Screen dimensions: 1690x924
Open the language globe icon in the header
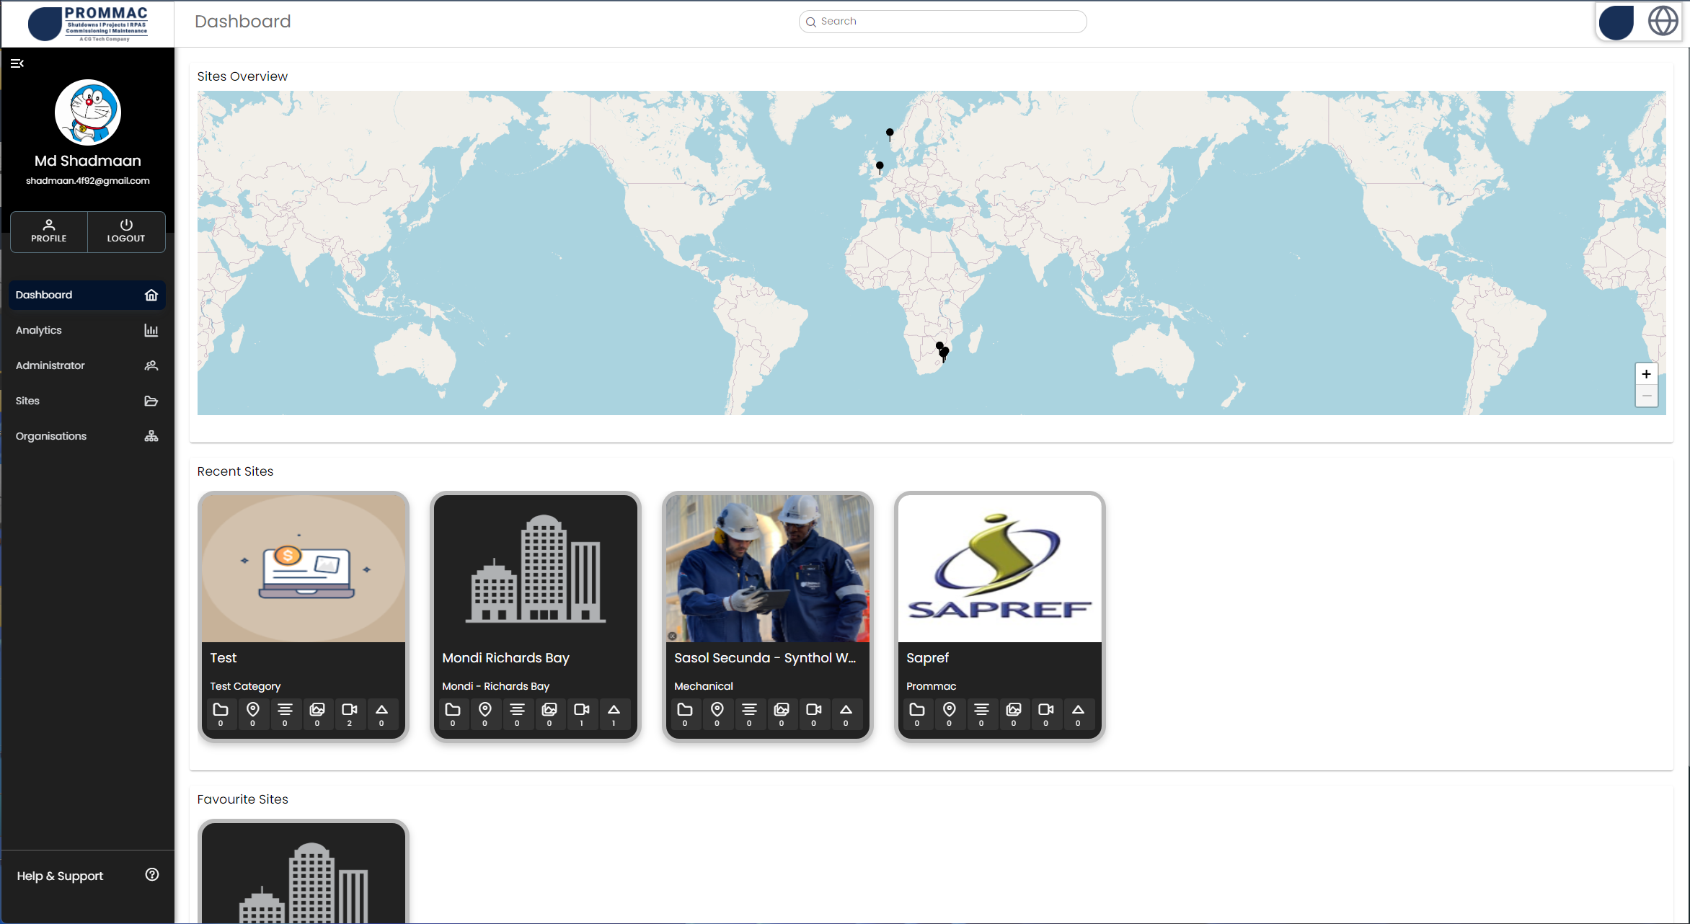click(x=1663, y=21)
